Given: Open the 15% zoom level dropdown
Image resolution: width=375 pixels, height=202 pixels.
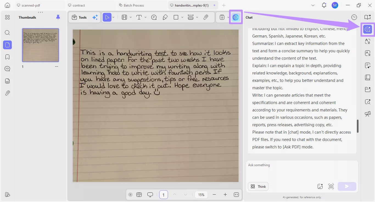Looking at the screenshot, I should (x=201, y=195).
